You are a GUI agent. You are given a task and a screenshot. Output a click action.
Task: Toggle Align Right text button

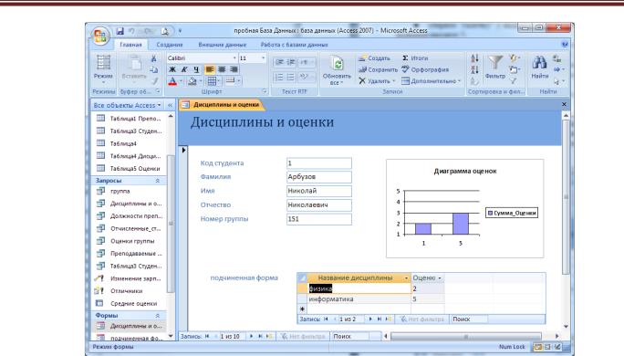(x=234, y=69)
